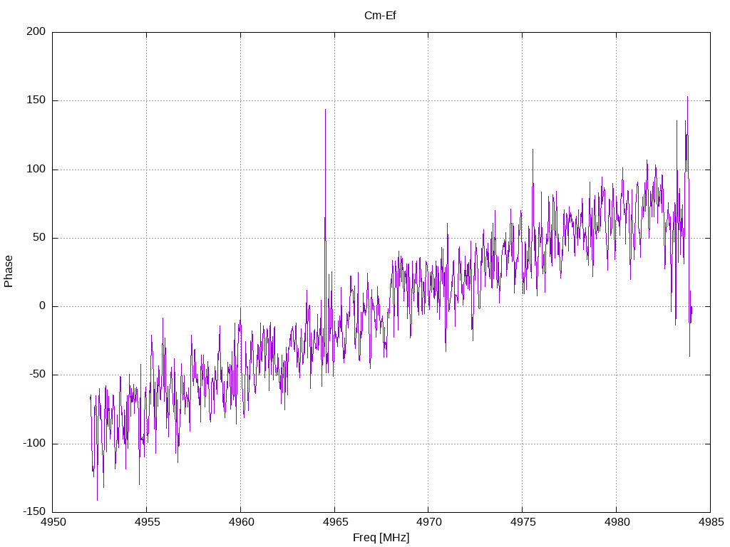Click x-axis tick value 4980
Viewport: 730px width, 547px height.
tap(617, 522)
